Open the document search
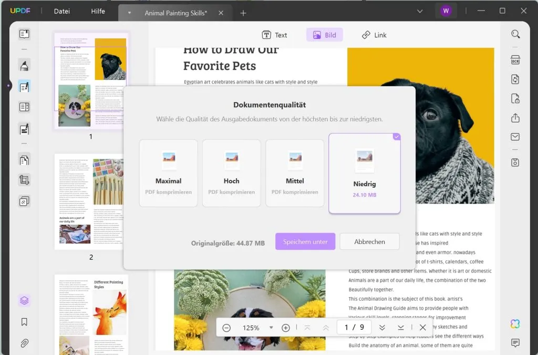Viewport: 538px width, 355px height. (515, 33)
